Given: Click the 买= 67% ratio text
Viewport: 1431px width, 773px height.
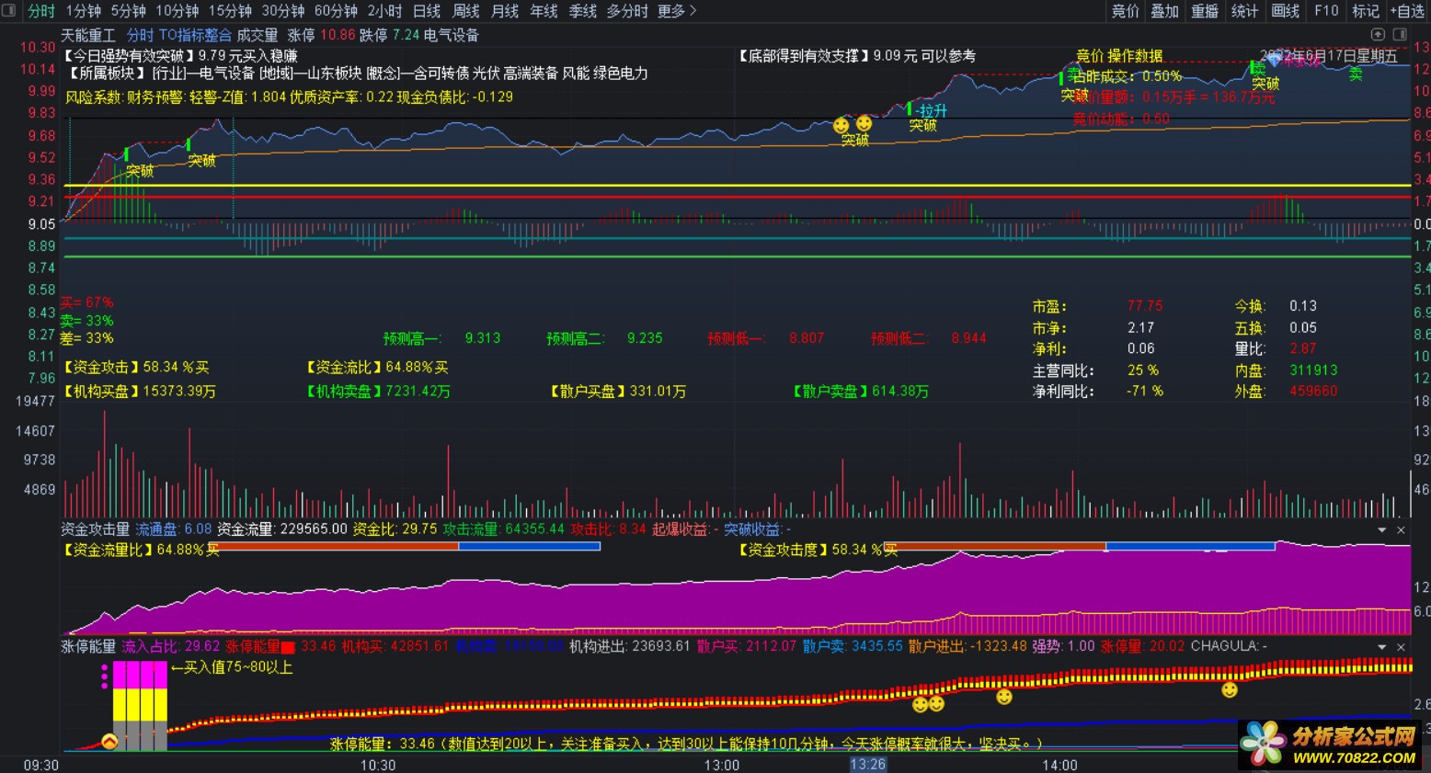Looking at the screenshot, I should (x=87, y=302).
